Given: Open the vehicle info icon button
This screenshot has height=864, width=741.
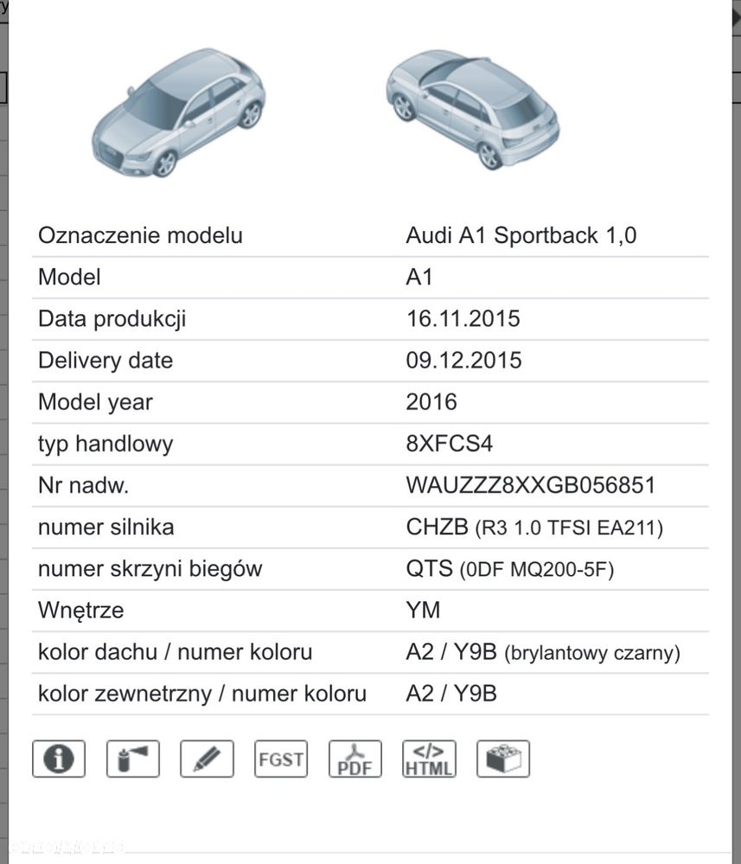Looking at the screenshot, I should [x=59, y=758].
